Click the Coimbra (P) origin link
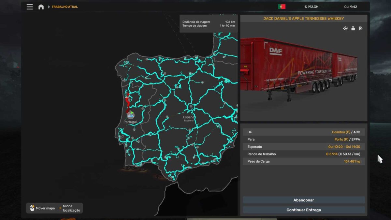This screenshot has height=220, width=391. pos(341,132)
